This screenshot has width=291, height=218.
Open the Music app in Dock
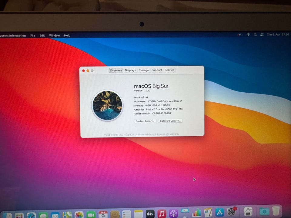click(x=162, y=214)
